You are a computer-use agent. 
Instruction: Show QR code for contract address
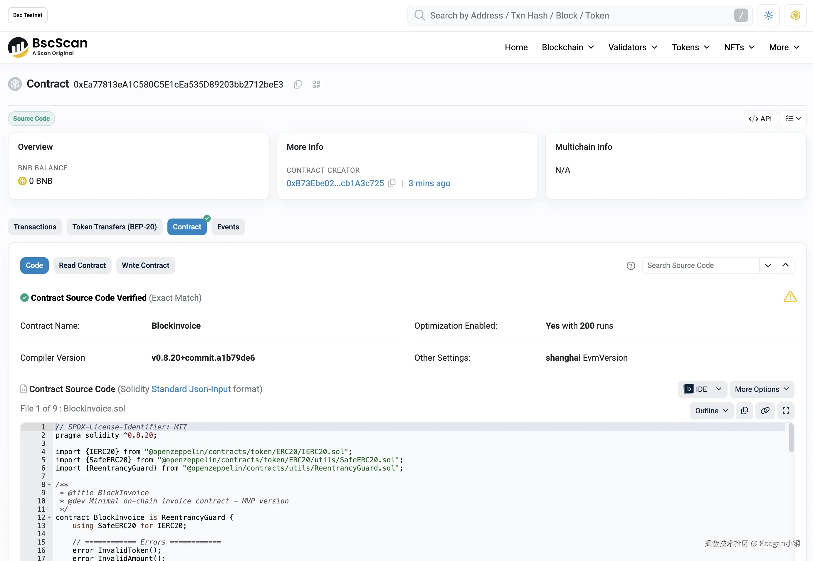(x=316, y=84)
